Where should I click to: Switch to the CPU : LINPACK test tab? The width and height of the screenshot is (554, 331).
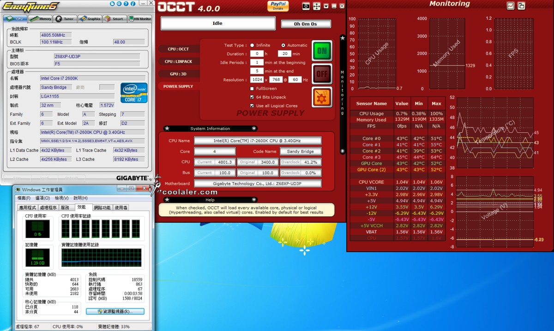tap(179, 61)
